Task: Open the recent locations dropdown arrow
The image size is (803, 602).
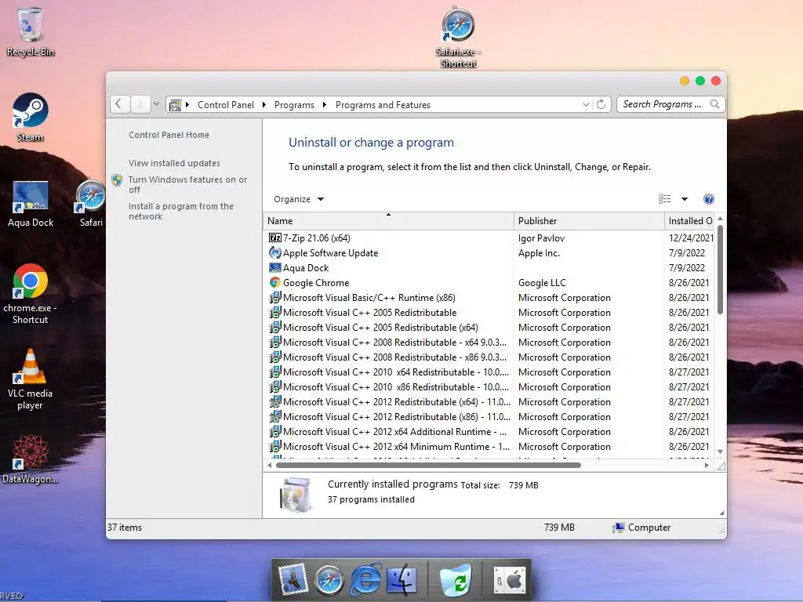Action: pyautogui.click(x=156, y=104)
